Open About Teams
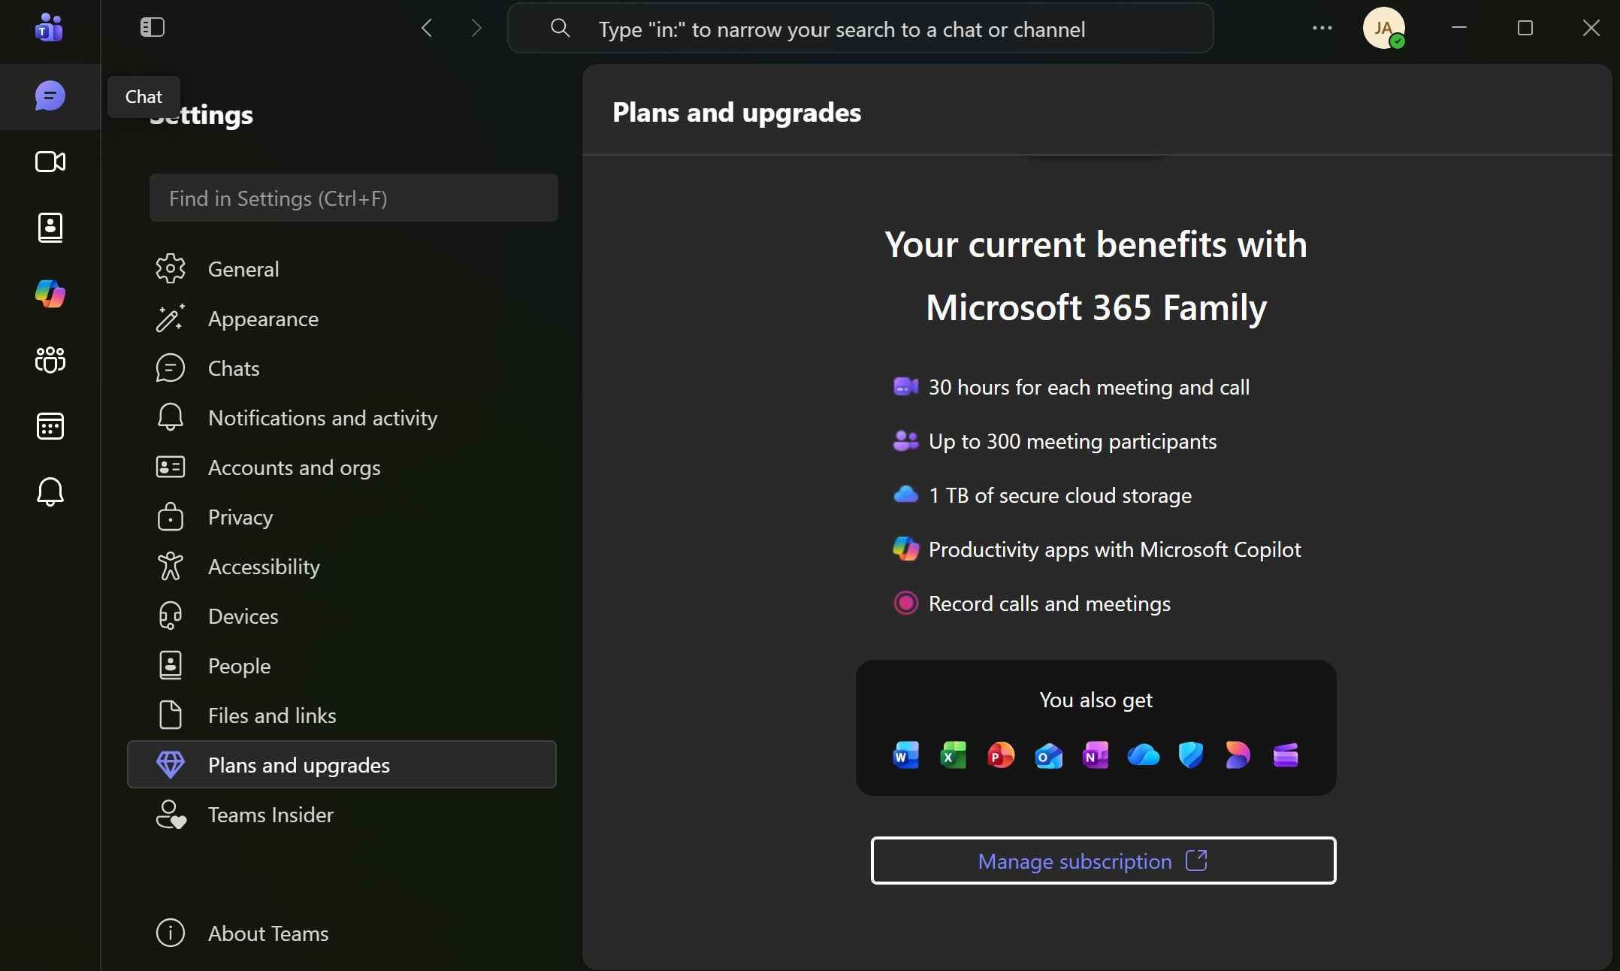The image size is (1620, 971). [342, 933]
